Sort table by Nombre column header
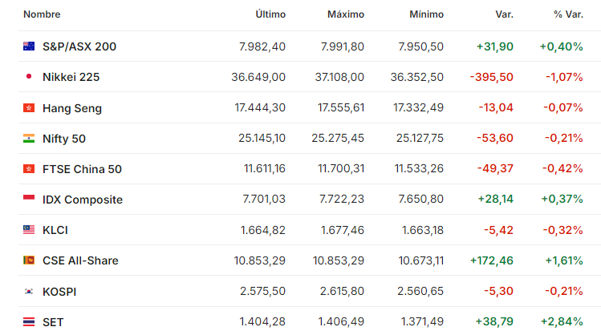The width and height of the screenshot is (601, 335). tap(42, 14)
